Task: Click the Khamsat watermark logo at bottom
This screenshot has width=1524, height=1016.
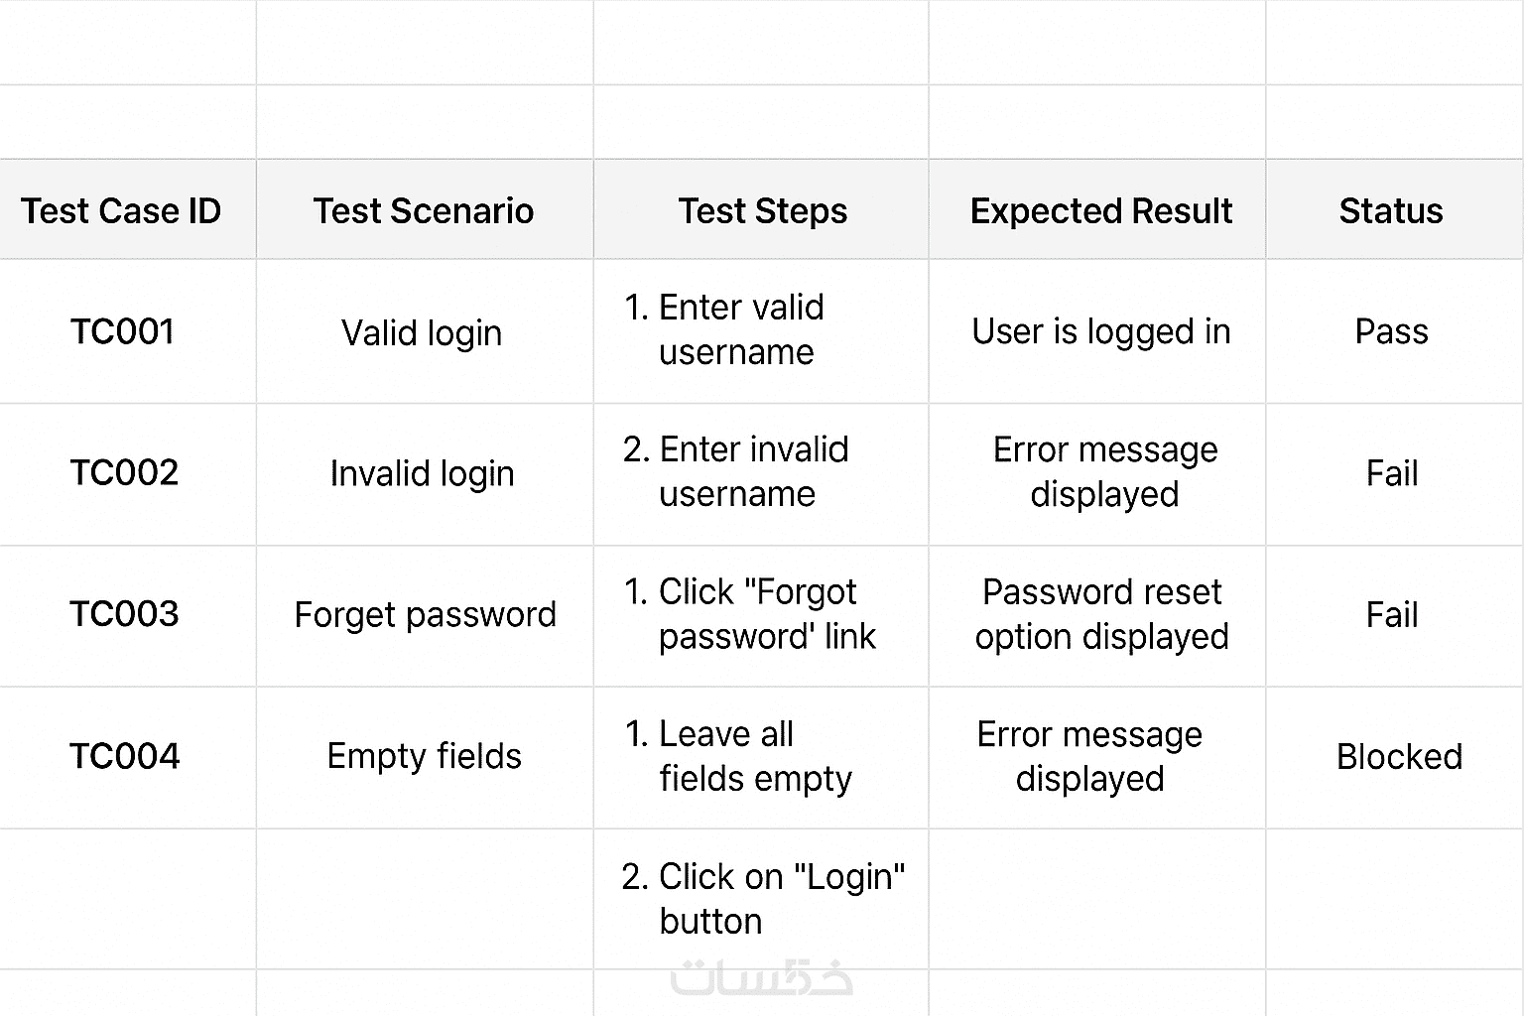Action: (761, 978)
